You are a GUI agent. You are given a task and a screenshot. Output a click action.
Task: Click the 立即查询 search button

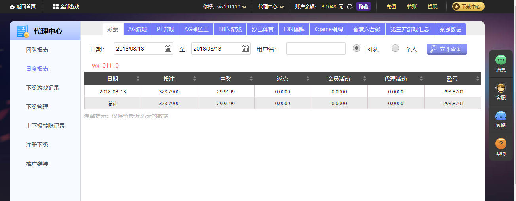tap(447, 49)
